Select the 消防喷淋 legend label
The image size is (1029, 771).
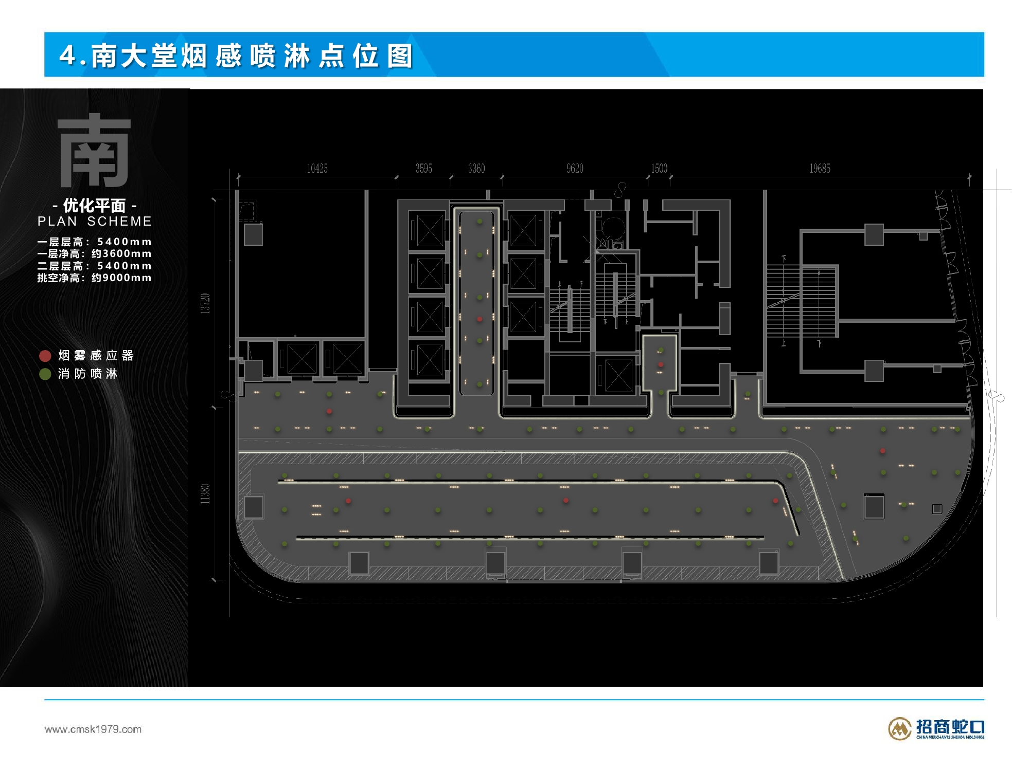click(x=88, y=374)
